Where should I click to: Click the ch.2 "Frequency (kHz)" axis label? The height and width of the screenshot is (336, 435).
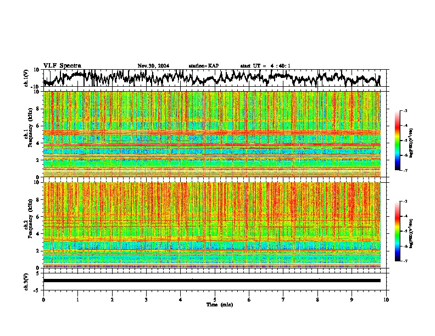[30, 219]
